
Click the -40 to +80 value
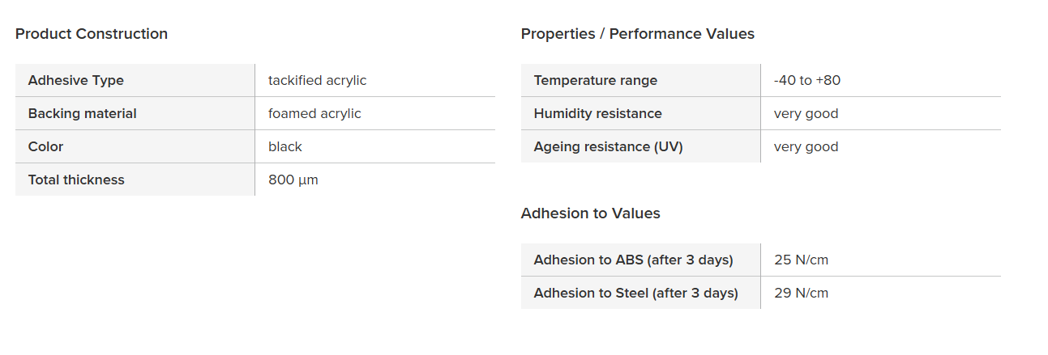806,80
